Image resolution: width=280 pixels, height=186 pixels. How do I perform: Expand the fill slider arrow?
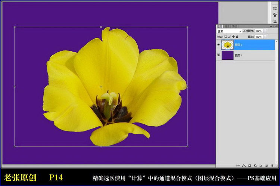point(264,37)
